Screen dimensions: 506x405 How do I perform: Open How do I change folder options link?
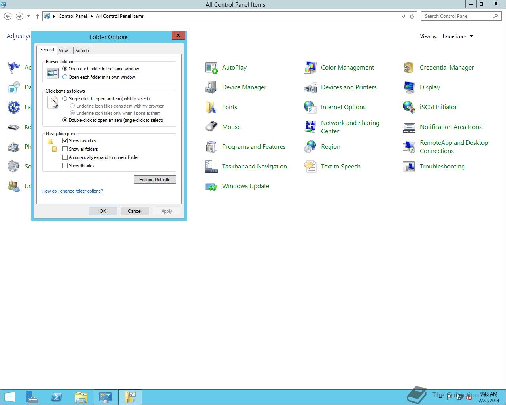click(x=73, y=191)
